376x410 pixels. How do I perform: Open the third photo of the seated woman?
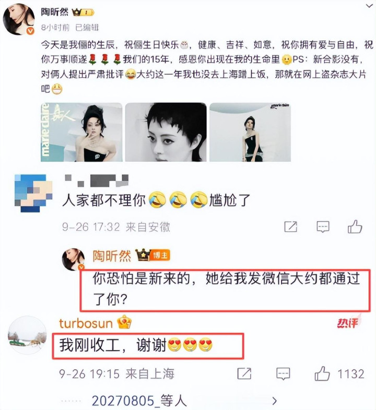250,132
